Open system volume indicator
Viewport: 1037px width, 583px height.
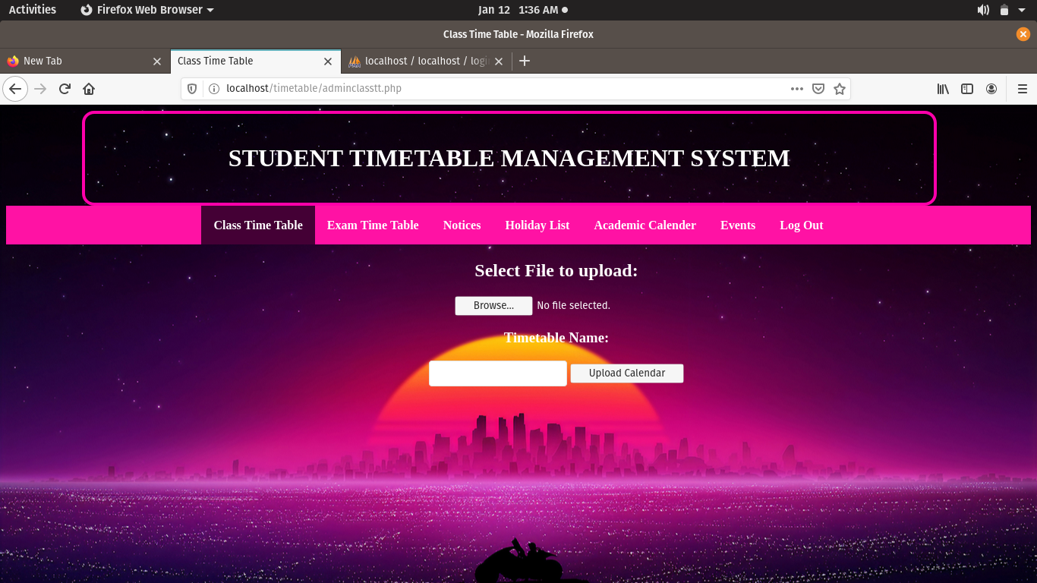point(983,10)
